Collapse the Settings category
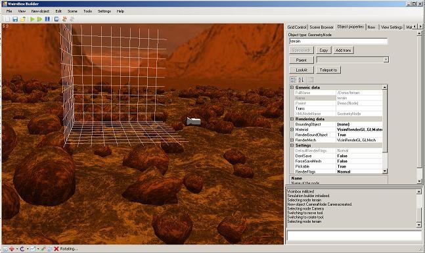425x253 pixels. (292, 145)
